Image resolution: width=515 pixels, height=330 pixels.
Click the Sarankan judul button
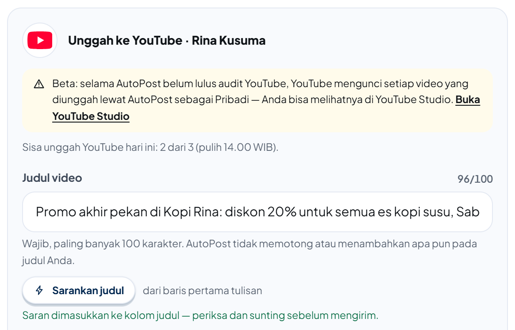coord(79,291)
